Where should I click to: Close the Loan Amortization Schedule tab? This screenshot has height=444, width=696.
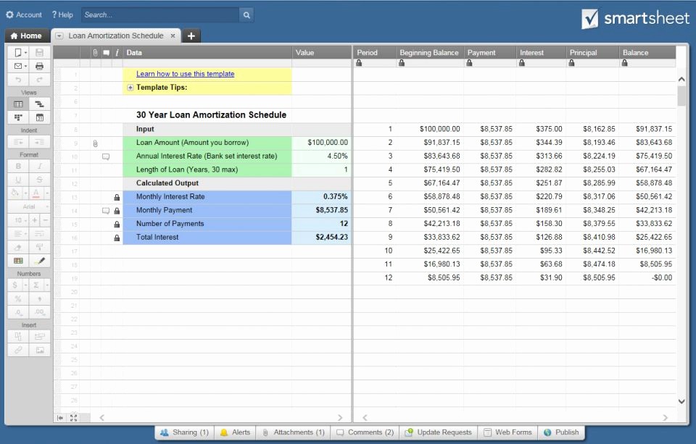(173, 36)
